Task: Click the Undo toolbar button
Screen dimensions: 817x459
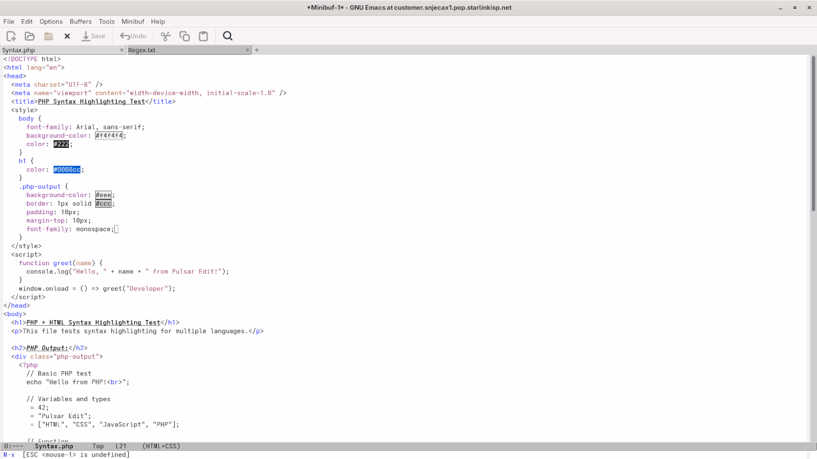Action: click(x=133, y=36)
